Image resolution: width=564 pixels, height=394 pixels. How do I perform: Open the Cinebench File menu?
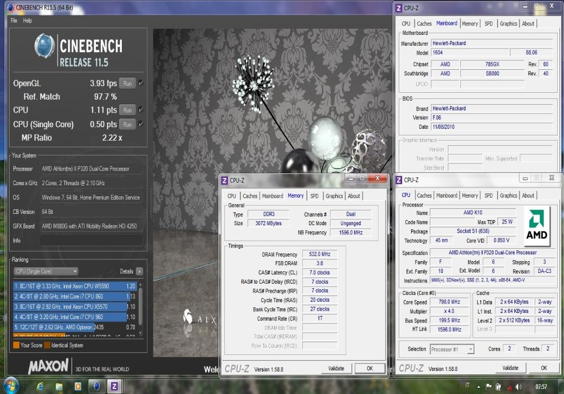pos(14,20)
